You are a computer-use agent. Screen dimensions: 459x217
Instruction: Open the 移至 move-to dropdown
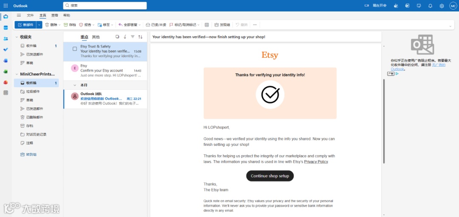(x=112, y=25)
